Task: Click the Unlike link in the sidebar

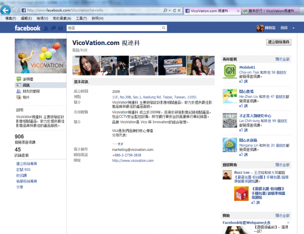Action: coord(21,175)
